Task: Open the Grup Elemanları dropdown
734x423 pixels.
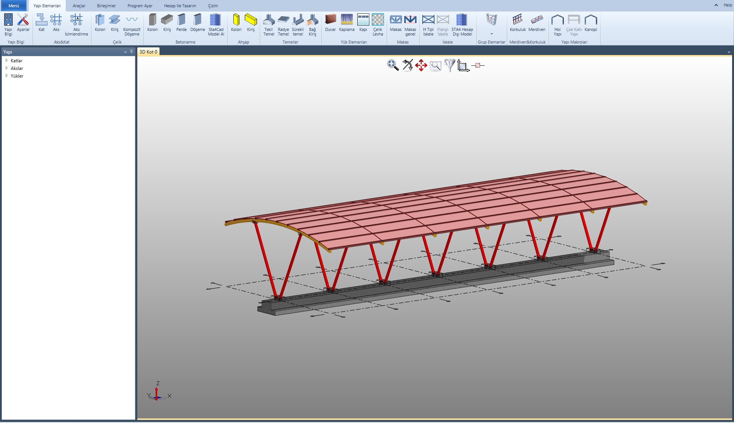Action: (492, 34)
